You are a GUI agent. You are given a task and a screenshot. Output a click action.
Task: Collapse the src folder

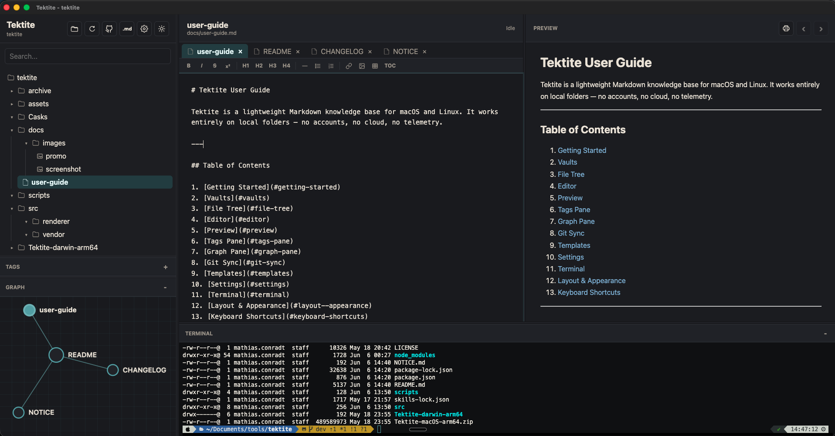[12, 209]
